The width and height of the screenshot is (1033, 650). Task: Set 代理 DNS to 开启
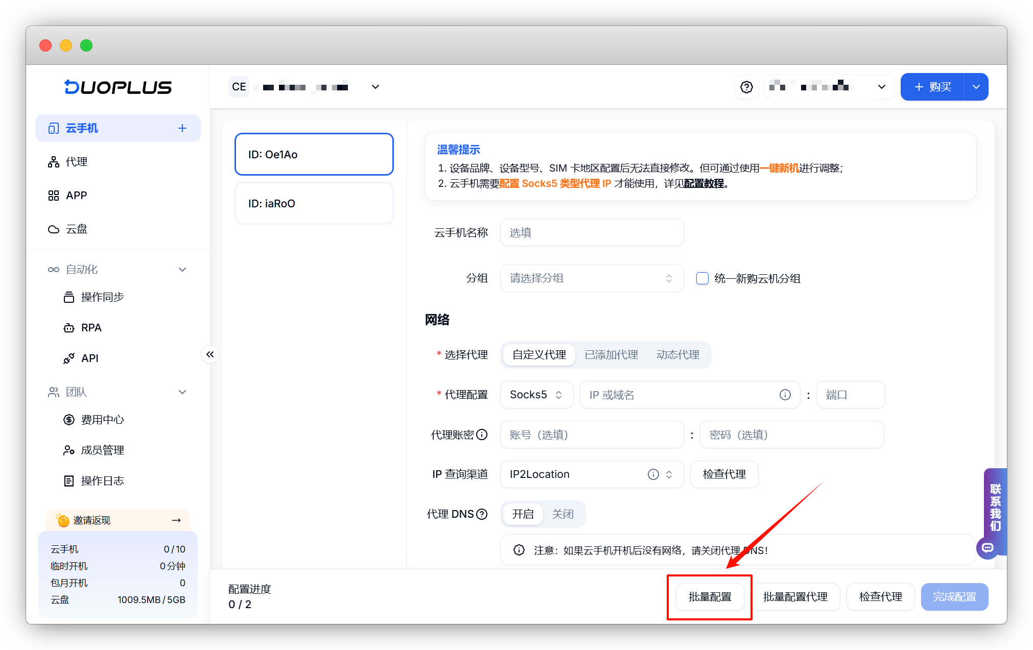point(523,514)
